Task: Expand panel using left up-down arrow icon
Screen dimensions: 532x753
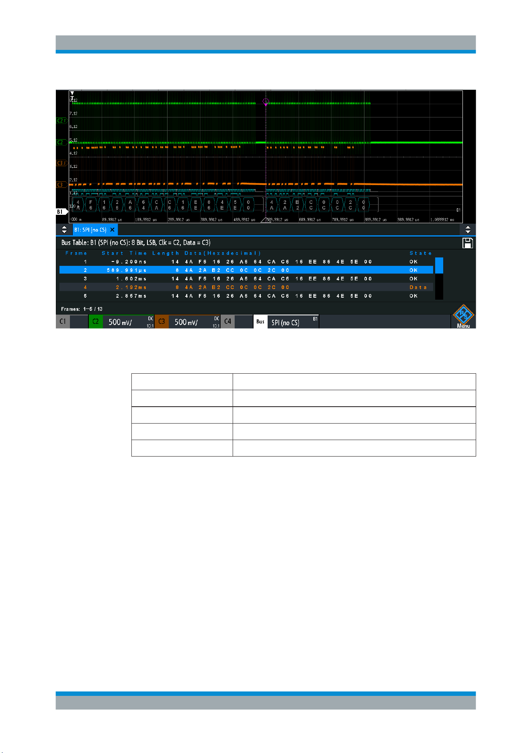Action: click(x=64, y=230)
